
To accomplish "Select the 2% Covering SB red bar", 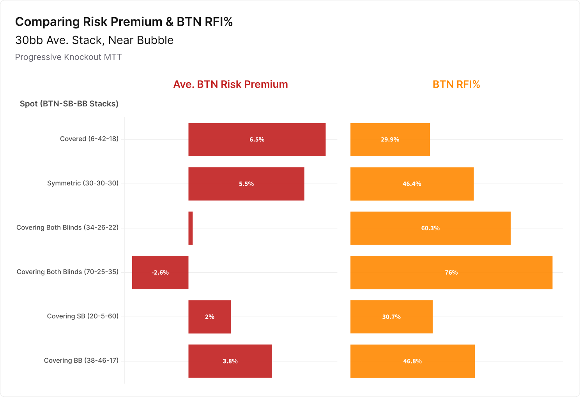I will coord(210,317).
